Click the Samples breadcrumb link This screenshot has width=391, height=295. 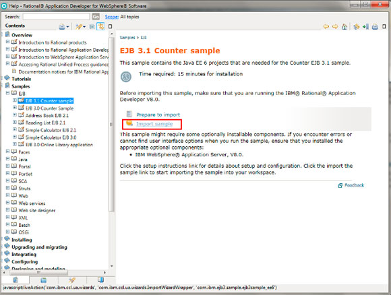[x=127, y=38]
